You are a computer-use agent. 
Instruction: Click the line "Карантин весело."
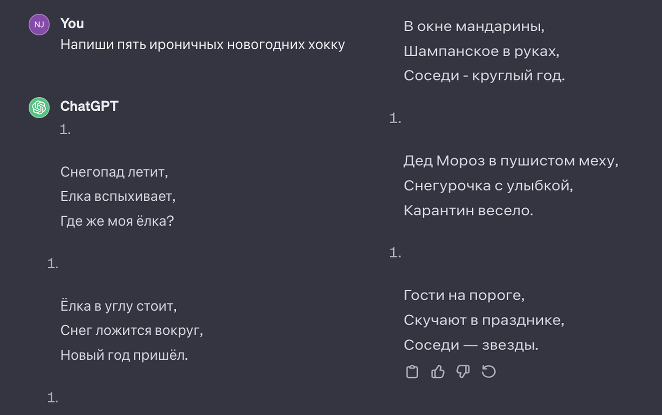pyautogui.click(x=468, y=210)
